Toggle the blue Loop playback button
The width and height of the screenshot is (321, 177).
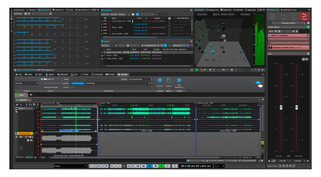click(150, 166)
